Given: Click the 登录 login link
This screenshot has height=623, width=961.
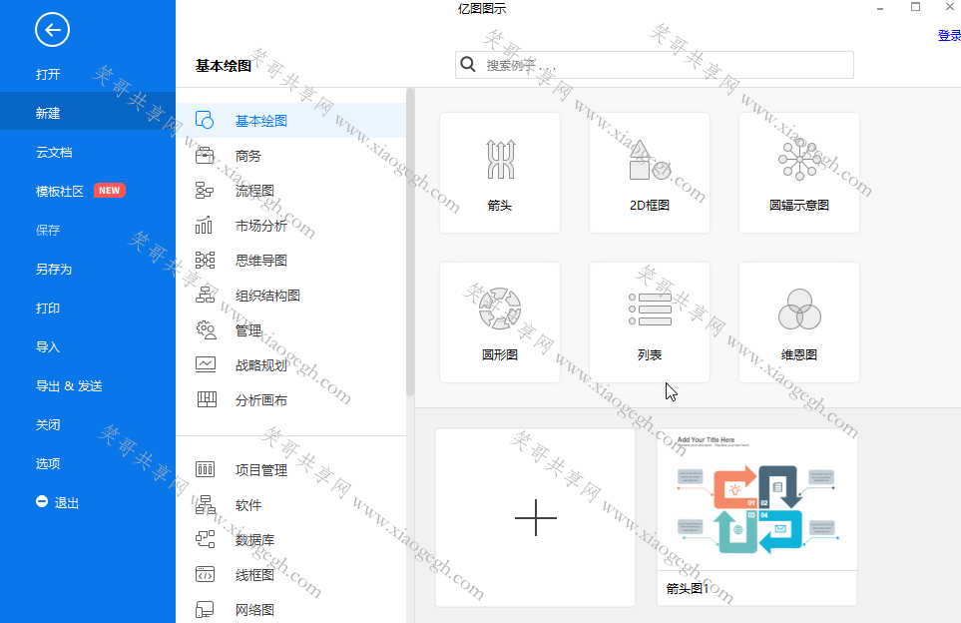Looking at the screenshot, I should click(x=949, y=36).
